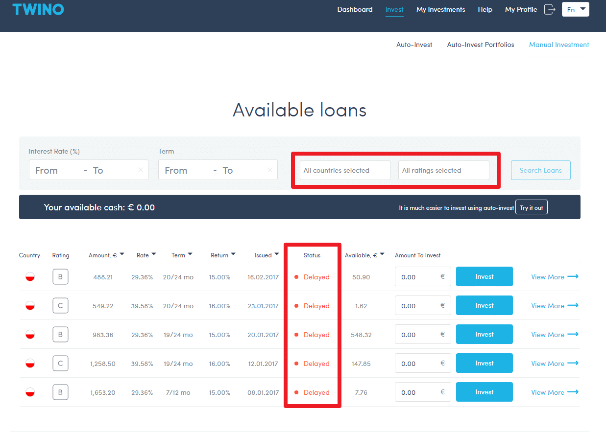606x432 pixels.
Task: Invest in the 1,258.50 loan
Action: point(485,363)
